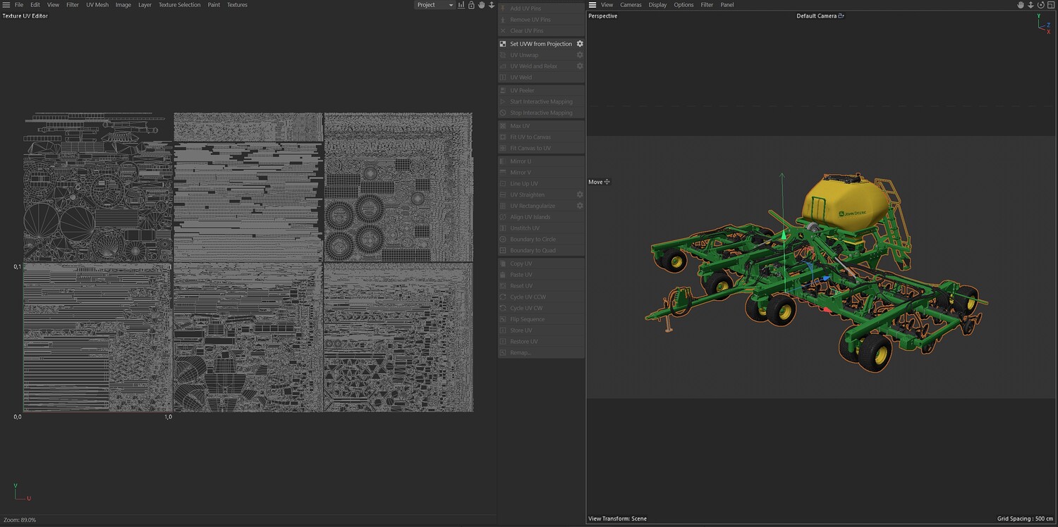The height and width of the screenshot is (527, 1058).
Task: Click the Set UVW from Projection icon
Action: tap(503, 44)
